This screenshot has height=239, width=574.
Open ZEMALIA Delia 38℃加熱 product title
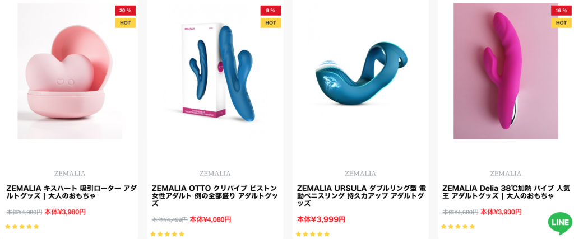pyautogui.click(x=507, y=192)
